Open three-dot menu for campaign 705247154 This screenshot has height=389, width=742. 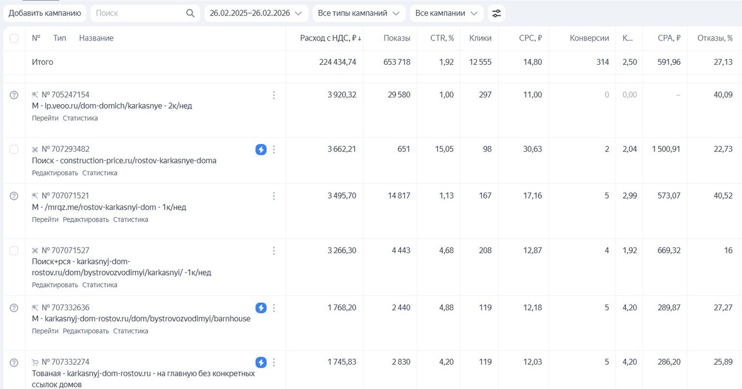coord(274,95)
